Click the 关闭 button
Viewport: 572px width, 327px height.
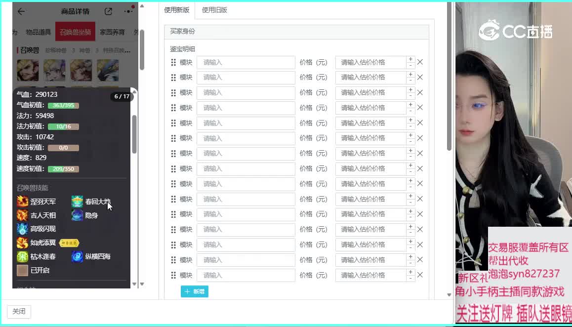[x=19, y=311]
